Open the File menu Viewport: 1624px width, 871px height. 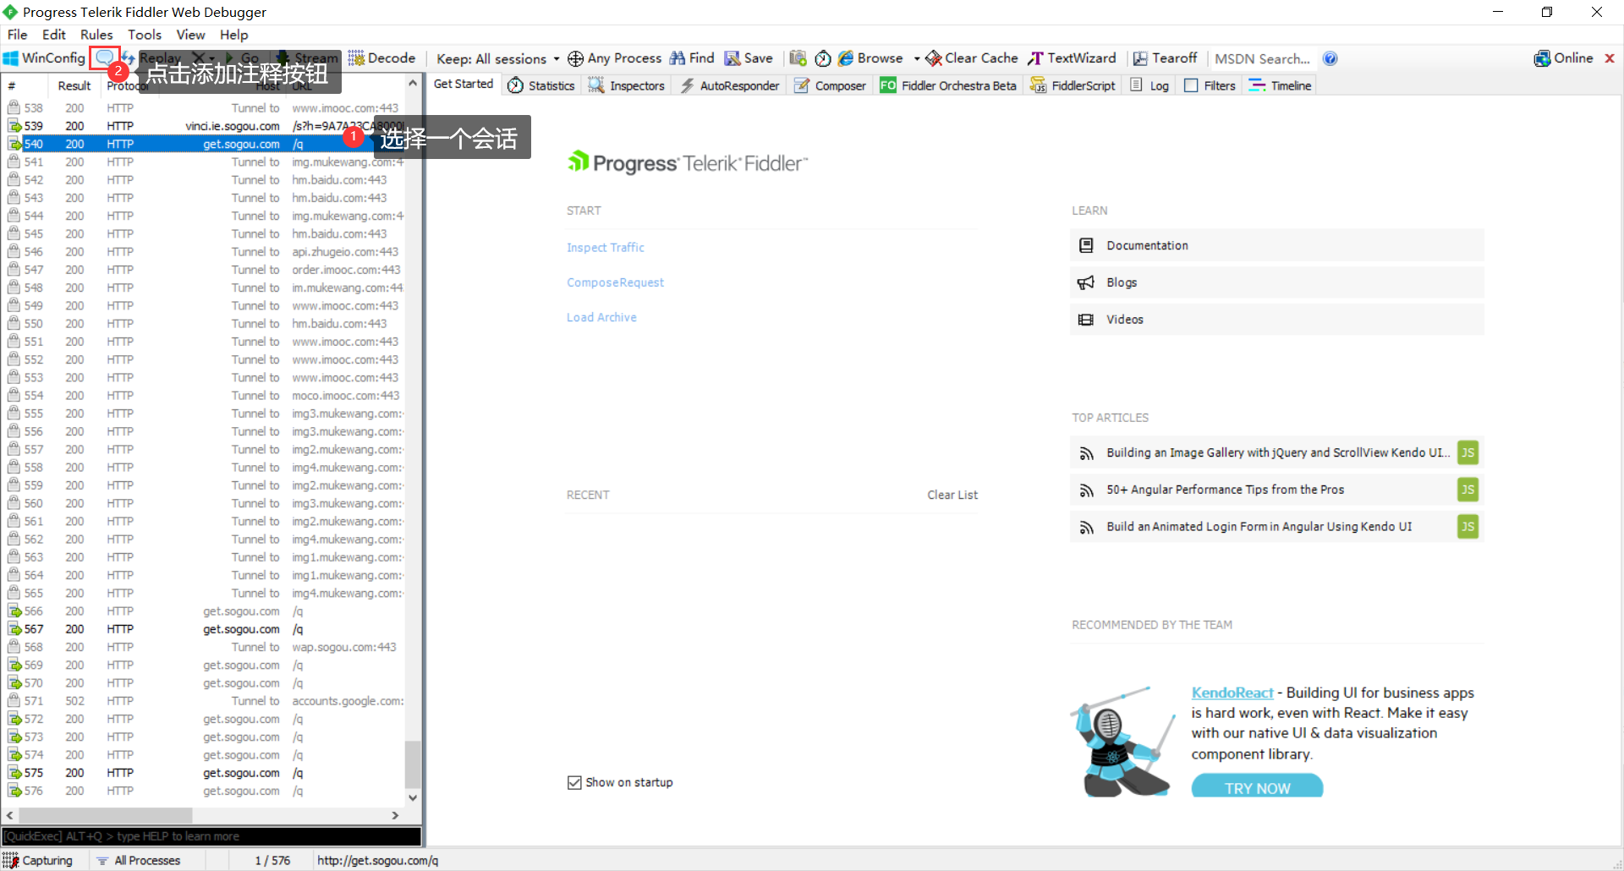[17, 35]
